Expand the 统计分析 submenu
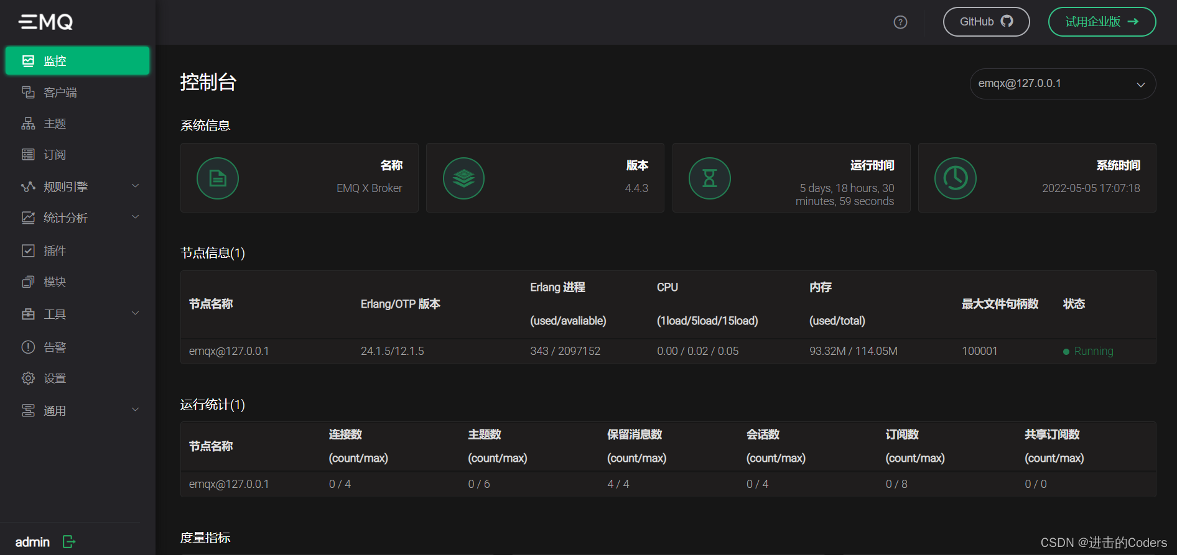Viewport: 1177px width, 555px height. point(77,218)
